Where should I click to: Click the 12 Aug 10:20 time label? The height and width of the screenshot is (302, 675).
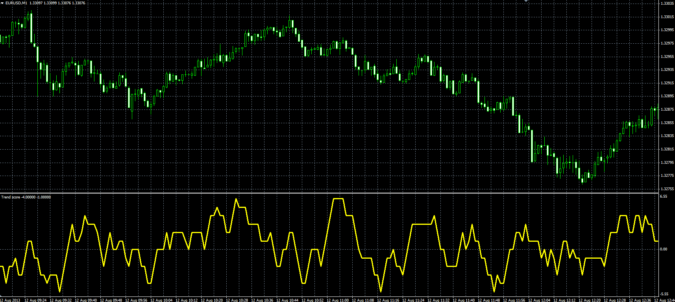point(212,300)
